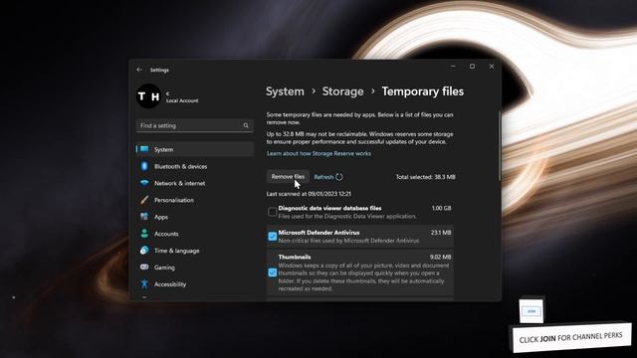Viewport: 637px width, 358px height.
Task: Click the Last scanned at timestamp text
Action: coord(309,194)
